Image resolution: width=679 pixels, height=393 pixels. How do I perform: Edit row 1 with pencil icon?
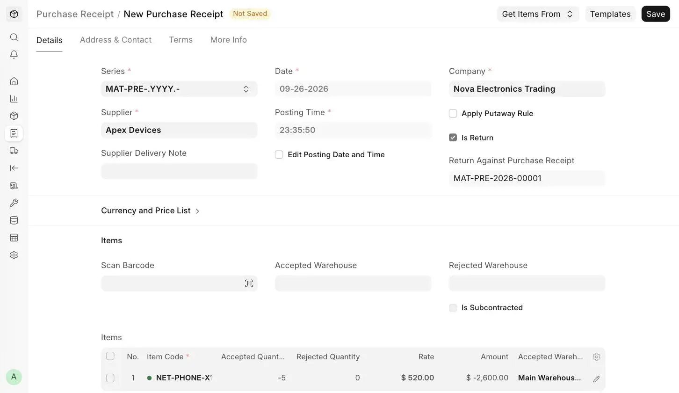pos(596,379)
